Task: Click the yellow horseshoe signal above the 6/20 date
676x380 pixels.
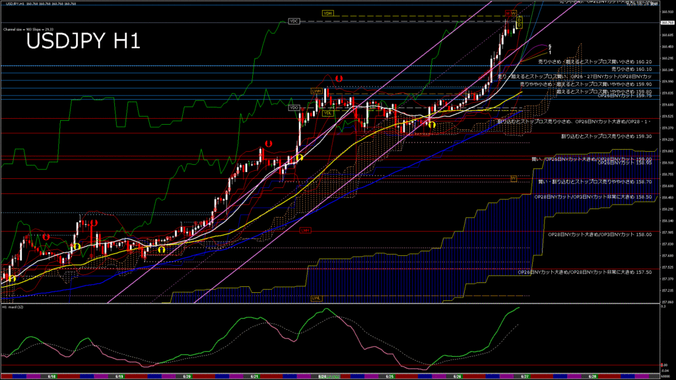Action: [161, 250]
